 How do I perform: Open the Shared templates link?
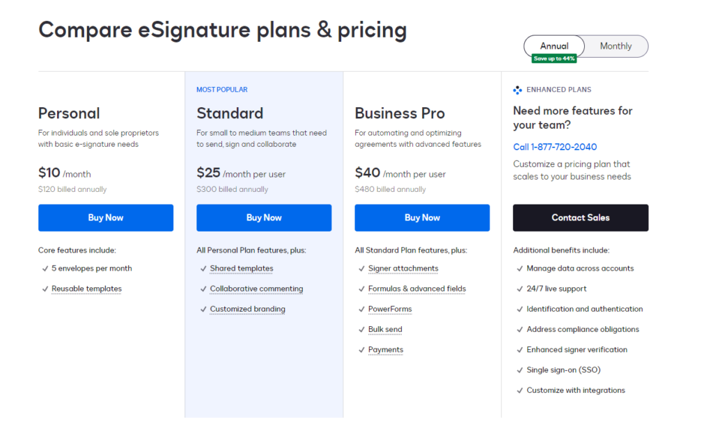coord(242,268)
